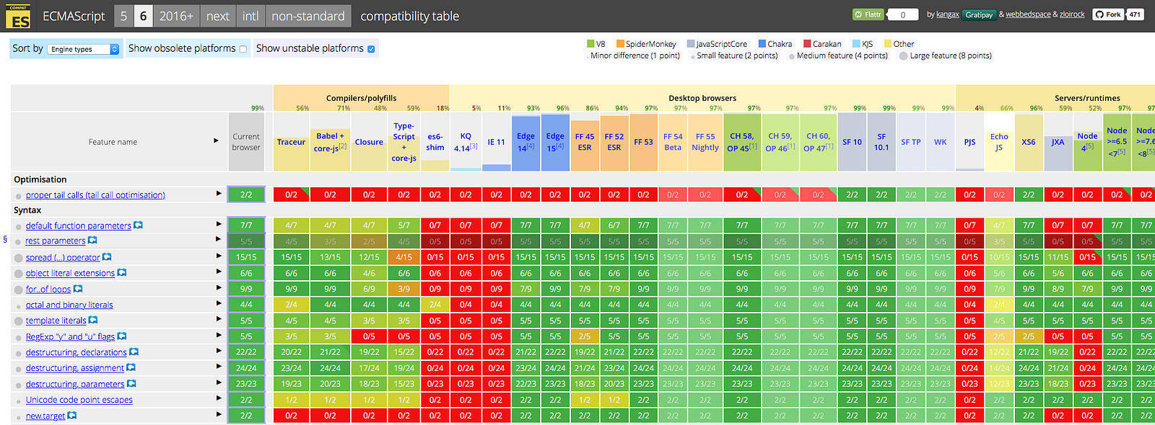Click flag icon beside object literal extensions
The image size is (1155, 425).
coord(122,273)
